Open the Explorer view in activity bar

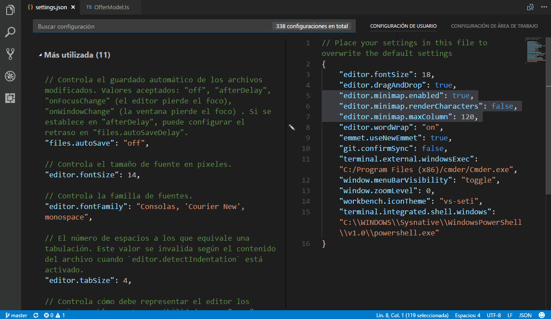10,10
